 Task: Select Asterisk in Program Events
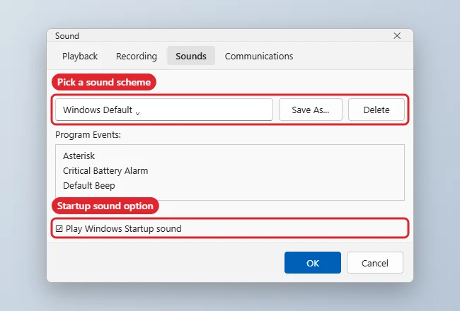[79, 155]
